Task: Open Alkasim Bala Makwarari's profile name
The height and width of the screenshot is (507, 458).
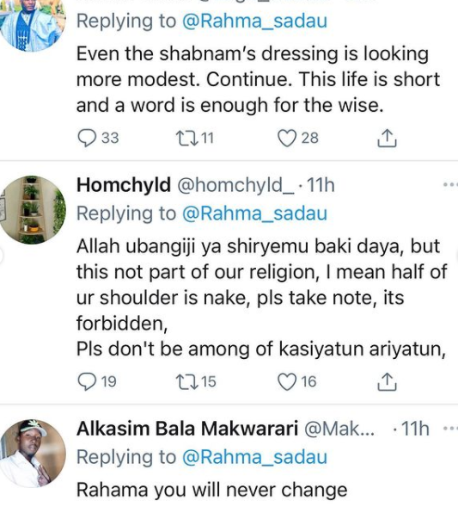Action: tap(187, 429)
